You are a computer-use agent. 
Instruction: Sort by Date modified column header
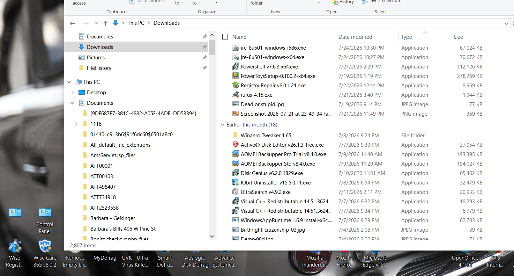(x=355, y=37)
